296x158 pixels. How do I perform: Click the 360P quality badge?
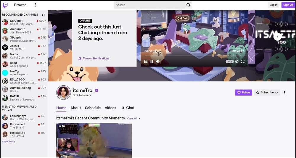(230, 61)
